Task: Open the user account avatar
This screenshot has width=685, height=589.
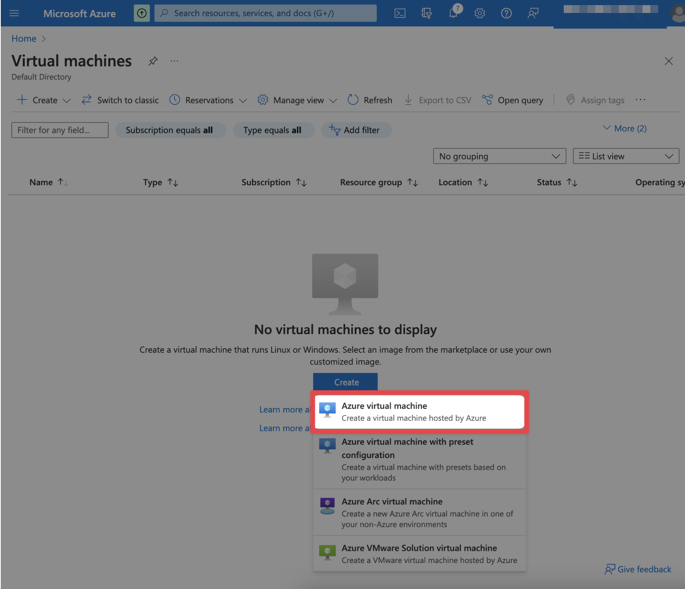Action: coord(678,13)
